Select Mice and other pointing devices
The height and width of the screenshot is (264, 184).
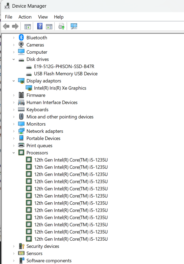(x=60, y=117)
